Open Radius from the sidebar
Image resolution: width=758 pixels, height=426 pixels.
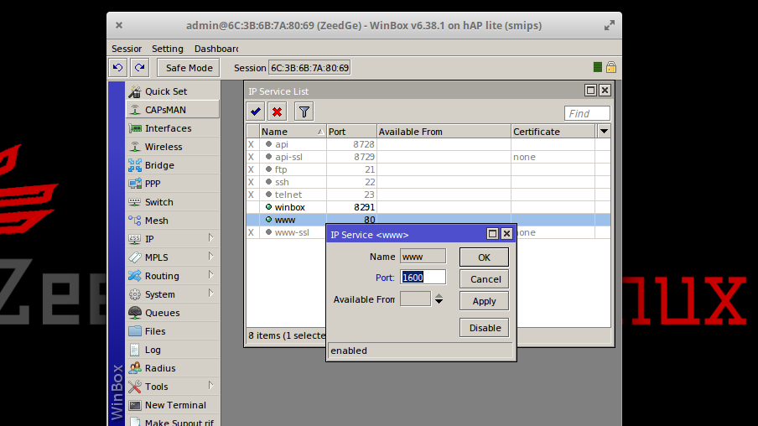click(173, 368)
